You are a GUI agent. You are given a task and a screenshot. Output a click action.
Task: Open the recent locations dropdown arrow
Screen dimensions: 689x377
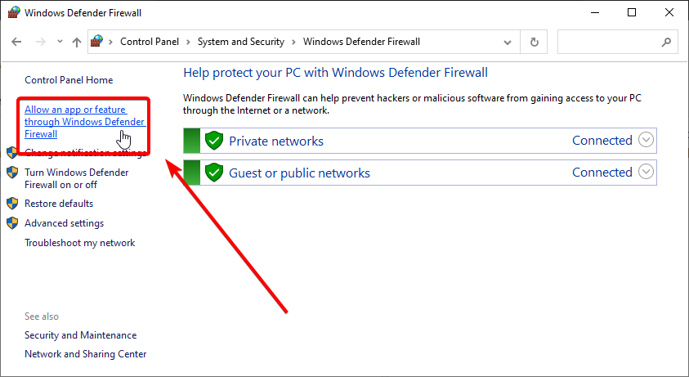tap(60, 42)
